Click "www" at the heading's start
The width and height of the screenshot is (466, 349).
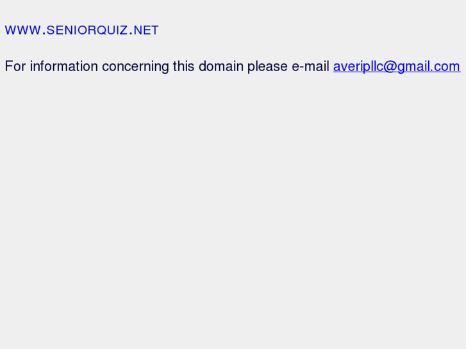click(22, 30)
